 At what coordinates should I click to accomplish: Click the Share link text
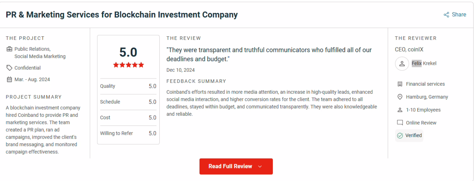click(459, 15)
